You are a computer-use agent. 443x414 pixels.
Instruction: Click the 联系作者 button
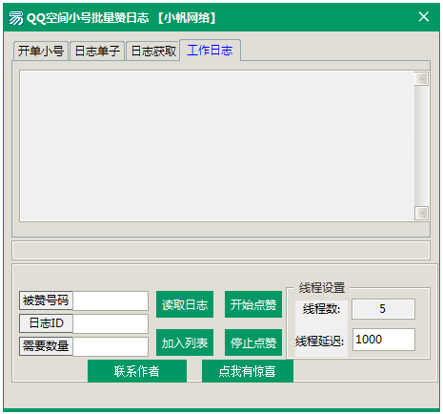(x=137, y=371)
